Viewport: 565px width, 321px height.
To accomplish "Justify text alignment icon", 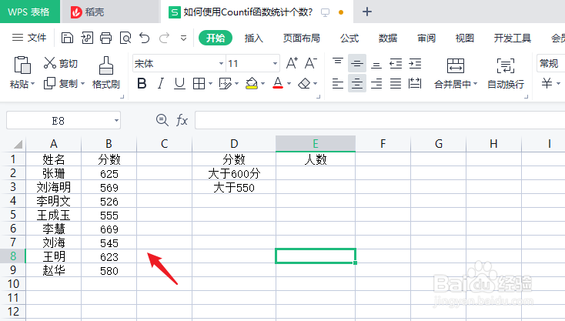I will (x=396, y=84).
